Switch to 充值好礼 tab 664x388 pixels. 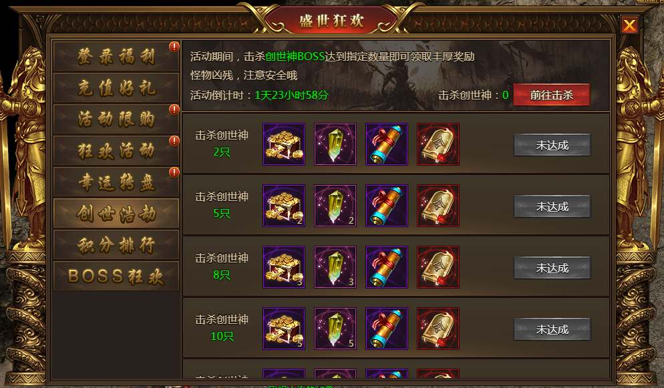click(x=116, y=88)
